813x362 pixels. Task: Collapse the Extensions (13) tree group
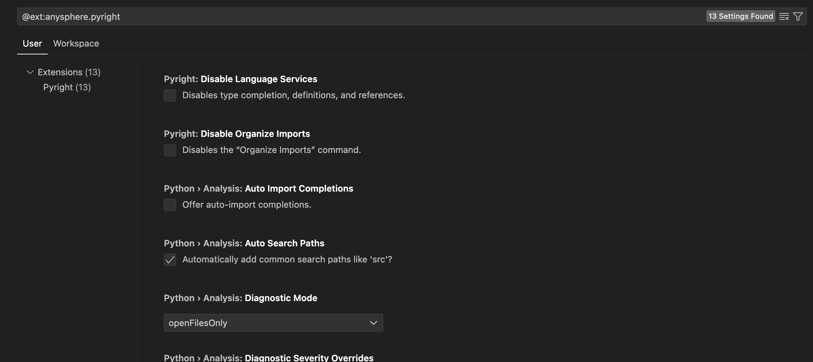pos(30,72)
